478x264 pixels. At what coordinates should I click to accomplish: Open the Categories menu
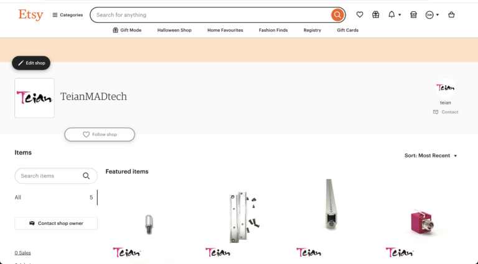point(68,15)
